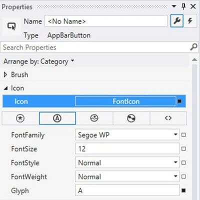This screenshot has width=200, height=200.
Task: Click the FontIcon value button
Action: [125, 101]
